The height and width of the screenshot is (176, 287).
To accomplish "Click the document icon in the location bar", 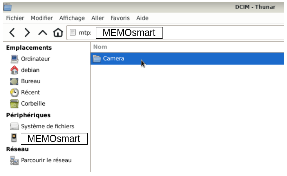I will pyautogui.click(x=73, y=32).
